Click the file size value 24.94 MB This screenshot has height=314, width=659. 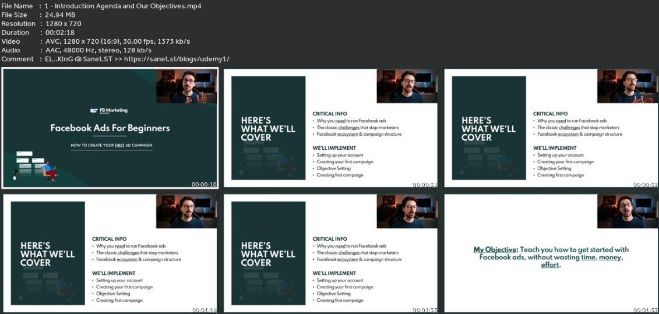coord(60,15)
